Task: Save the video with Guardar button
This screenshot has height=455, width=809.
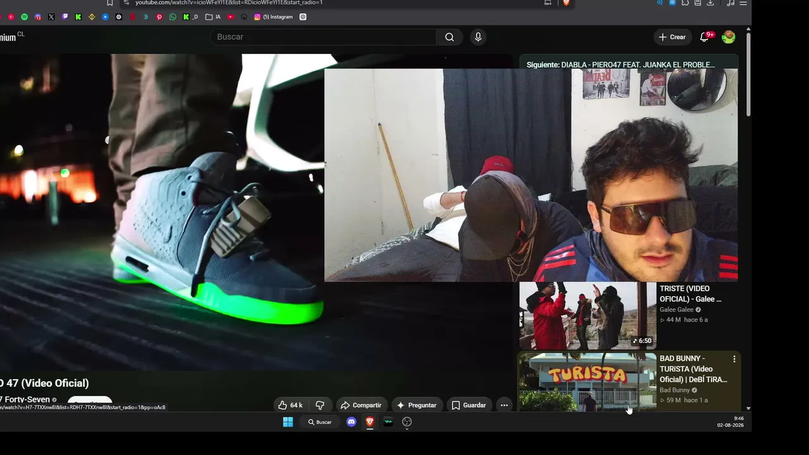Action: pos(468,405)
